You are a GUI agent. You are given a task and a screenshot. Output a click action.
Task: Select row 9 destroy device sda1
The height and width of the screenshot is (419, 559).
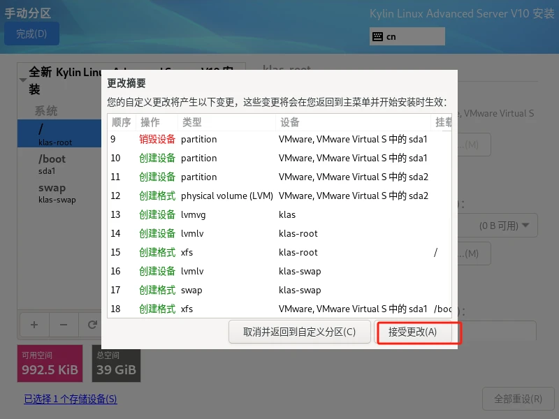coord(279,139)
